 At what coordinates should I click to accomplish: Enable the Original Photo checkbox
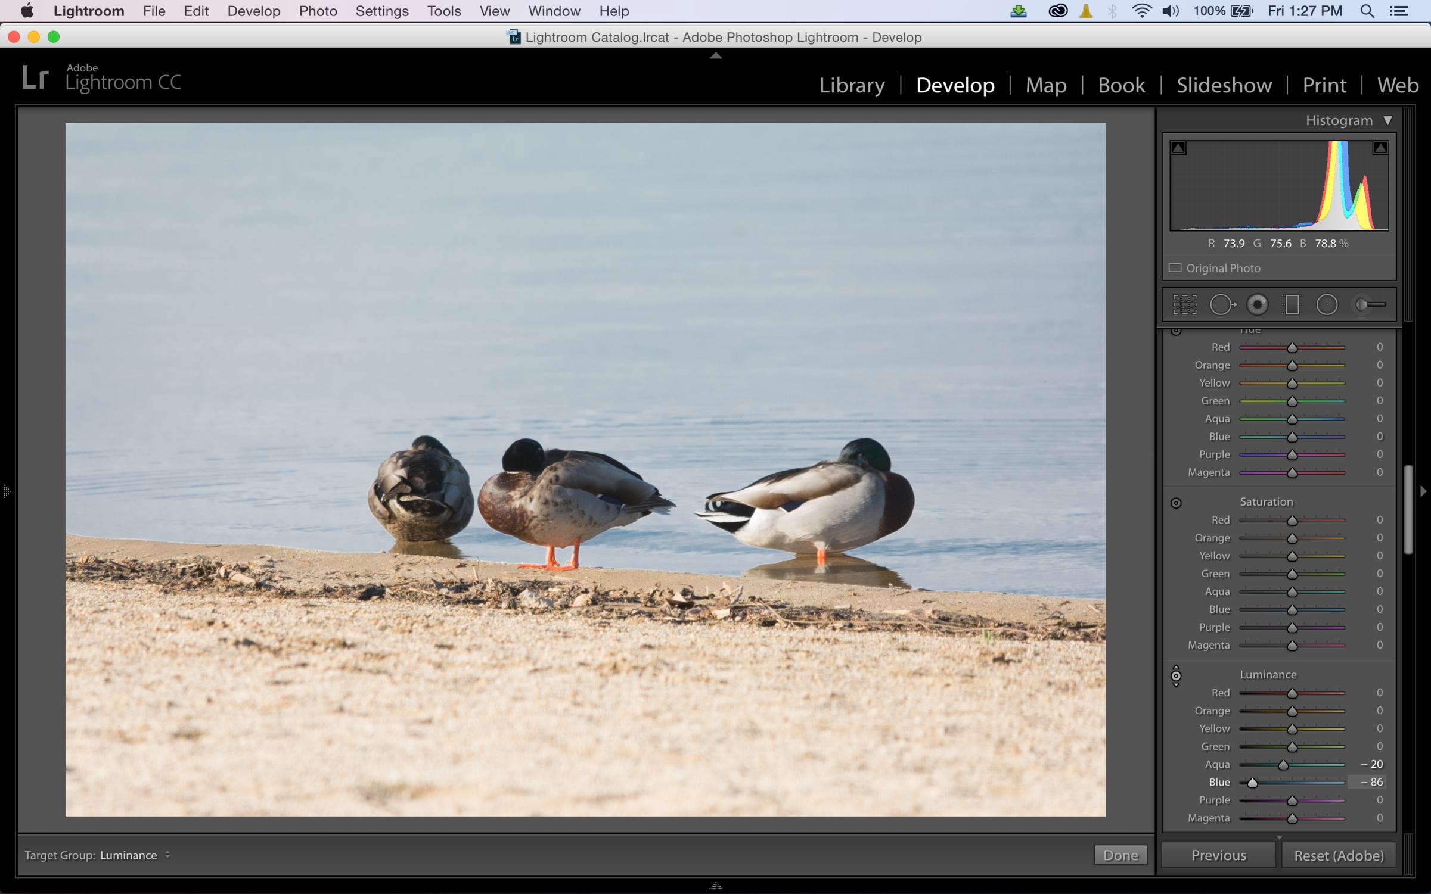click(x=1175, y=268)
